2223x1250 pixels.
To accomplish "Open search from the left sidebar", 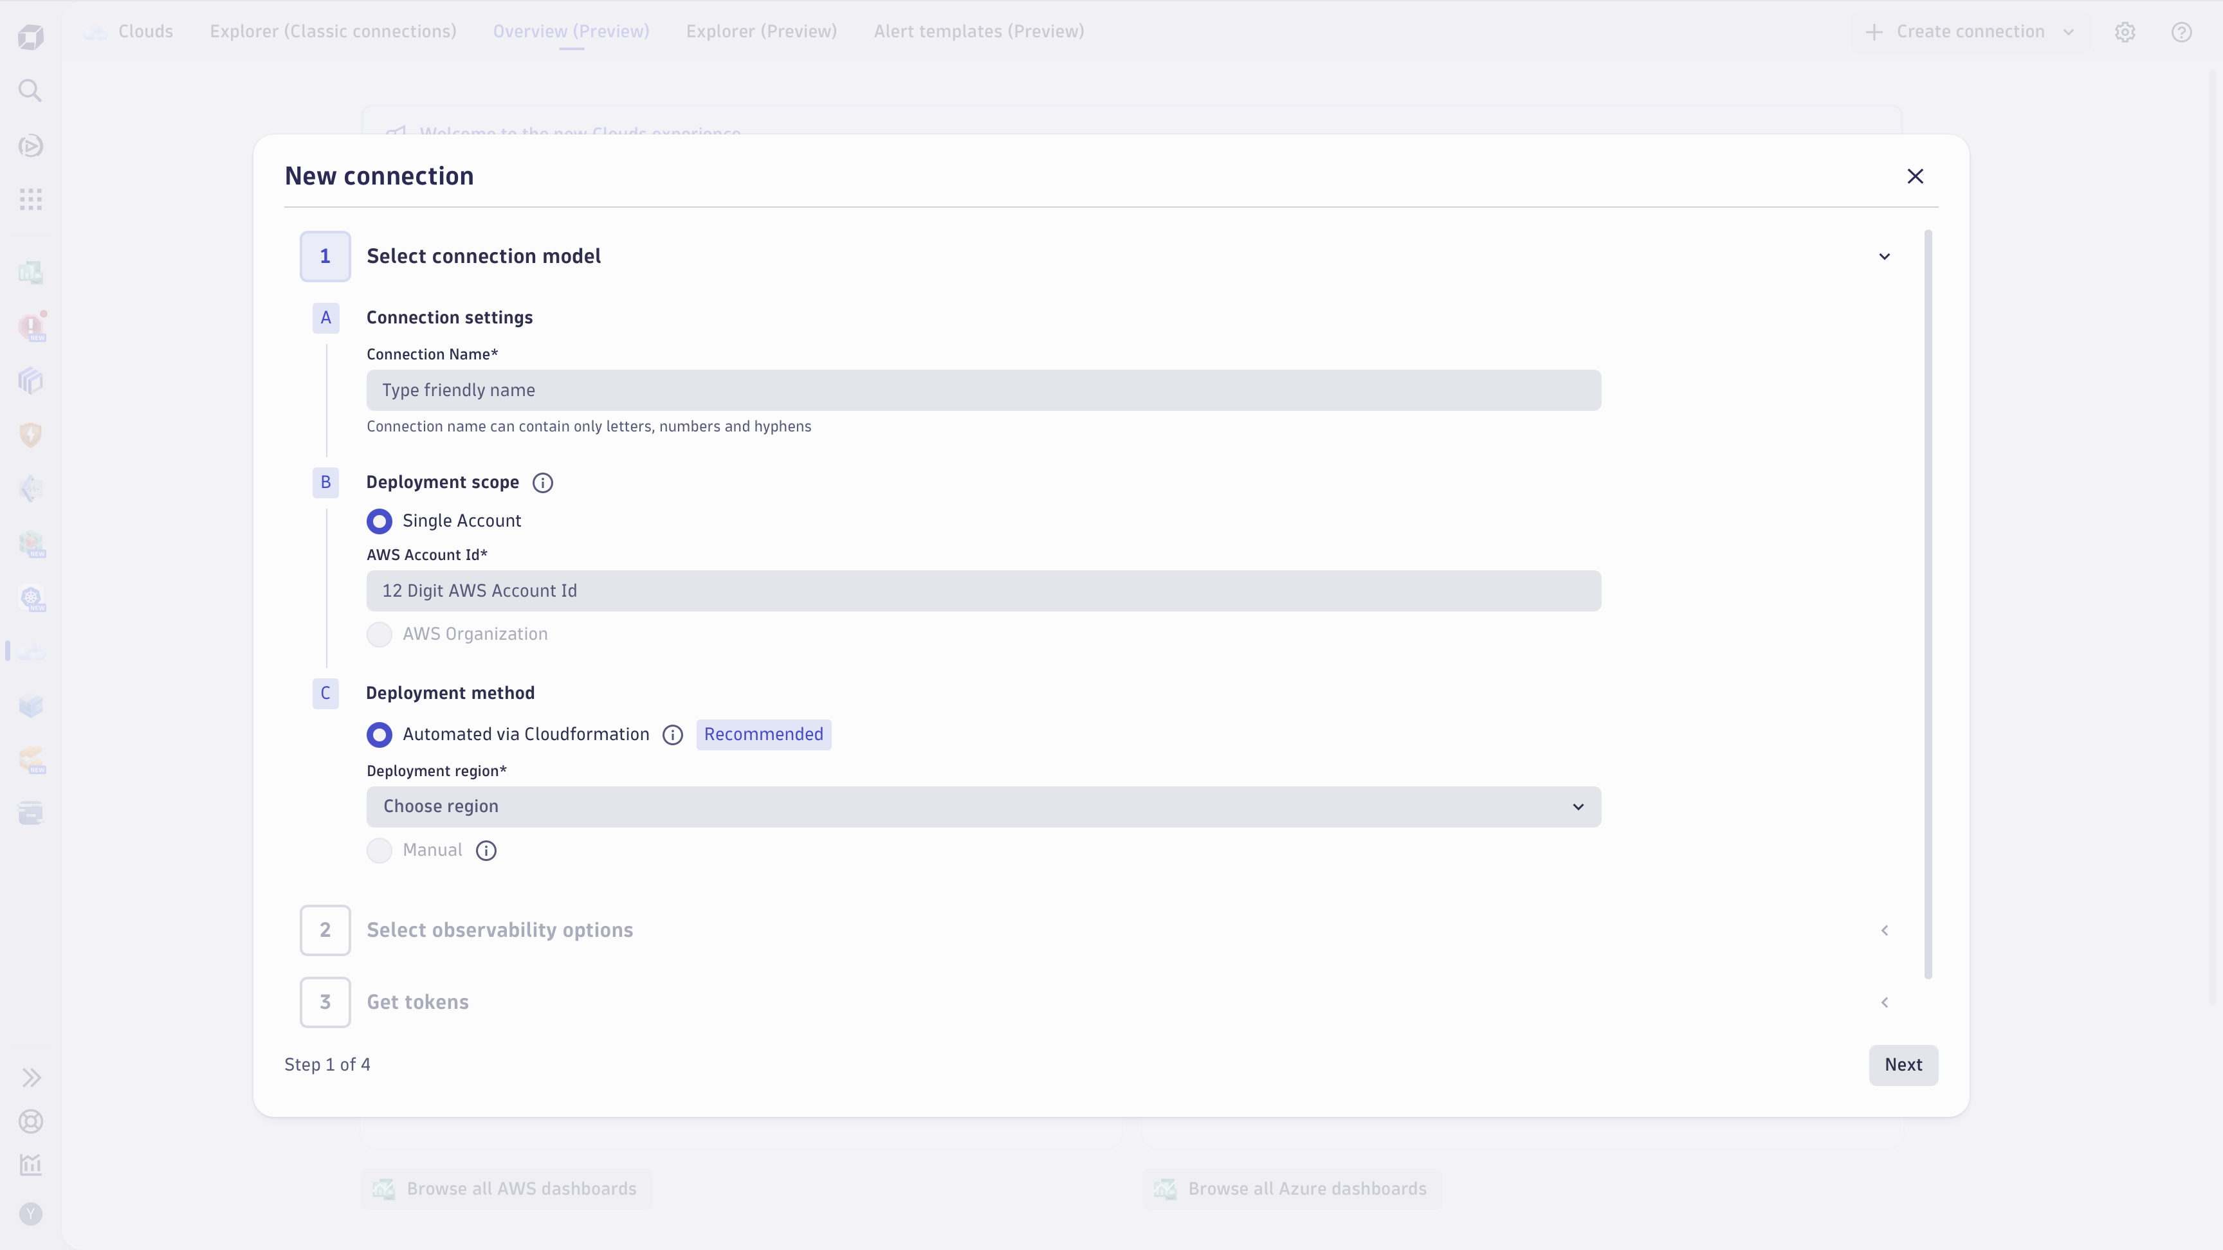I will (30, 91).
